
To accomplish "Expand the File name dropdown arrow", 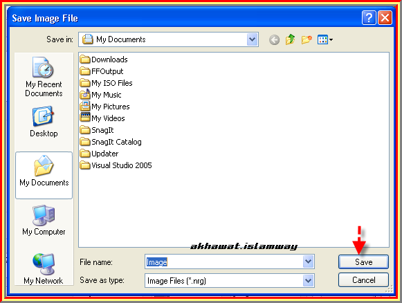I will (309, 261).
